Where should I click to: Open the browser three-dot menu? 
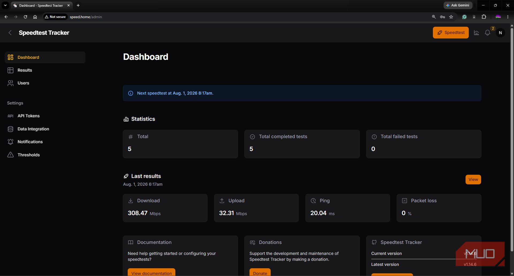click(x=508, y=17)
